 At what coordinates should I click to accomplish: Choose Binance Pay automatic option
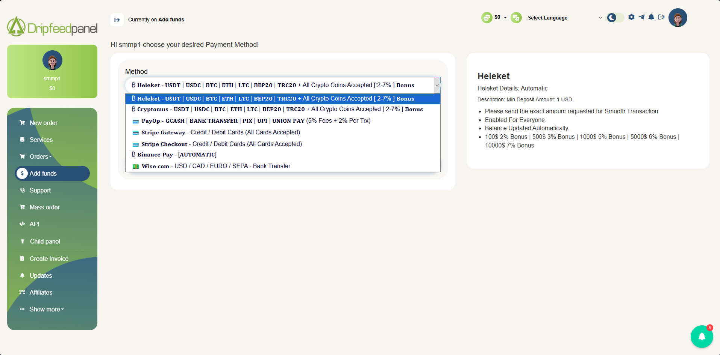(x=283, y=155)
